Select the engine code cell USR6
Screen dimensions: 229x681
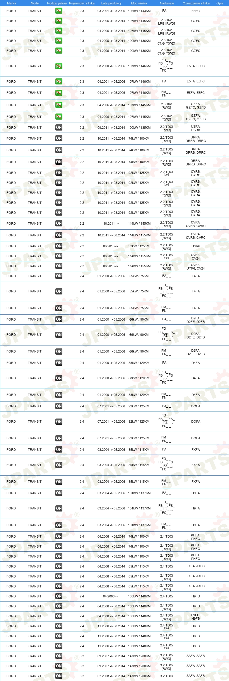tap(196, 246)
